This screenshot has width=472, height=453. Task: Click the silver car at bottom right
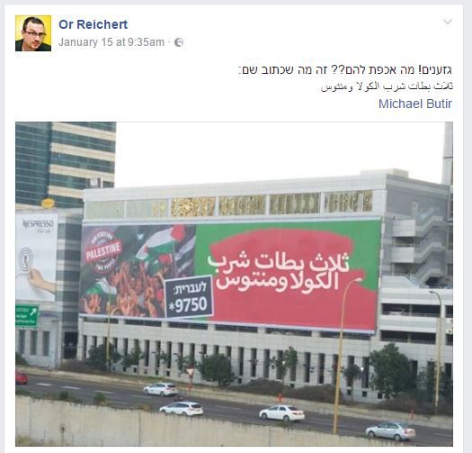coord(390,430)
